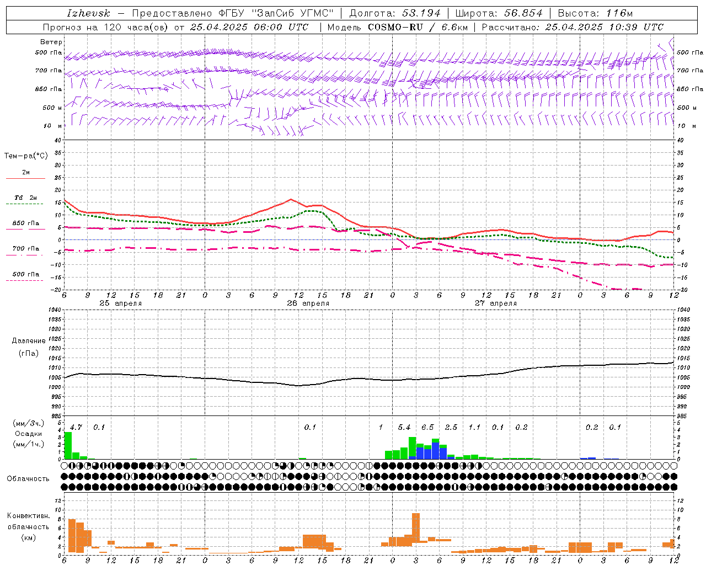Select the 'Предоставлено ФГБУ "ЗапСиб УГМС"' text
Viewport: 706px width, 565px height.
[233, 13]
